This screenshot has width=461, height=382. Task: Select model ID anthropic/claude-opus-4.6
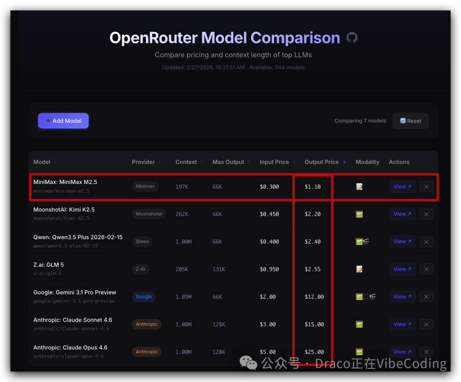pos(68,356)
